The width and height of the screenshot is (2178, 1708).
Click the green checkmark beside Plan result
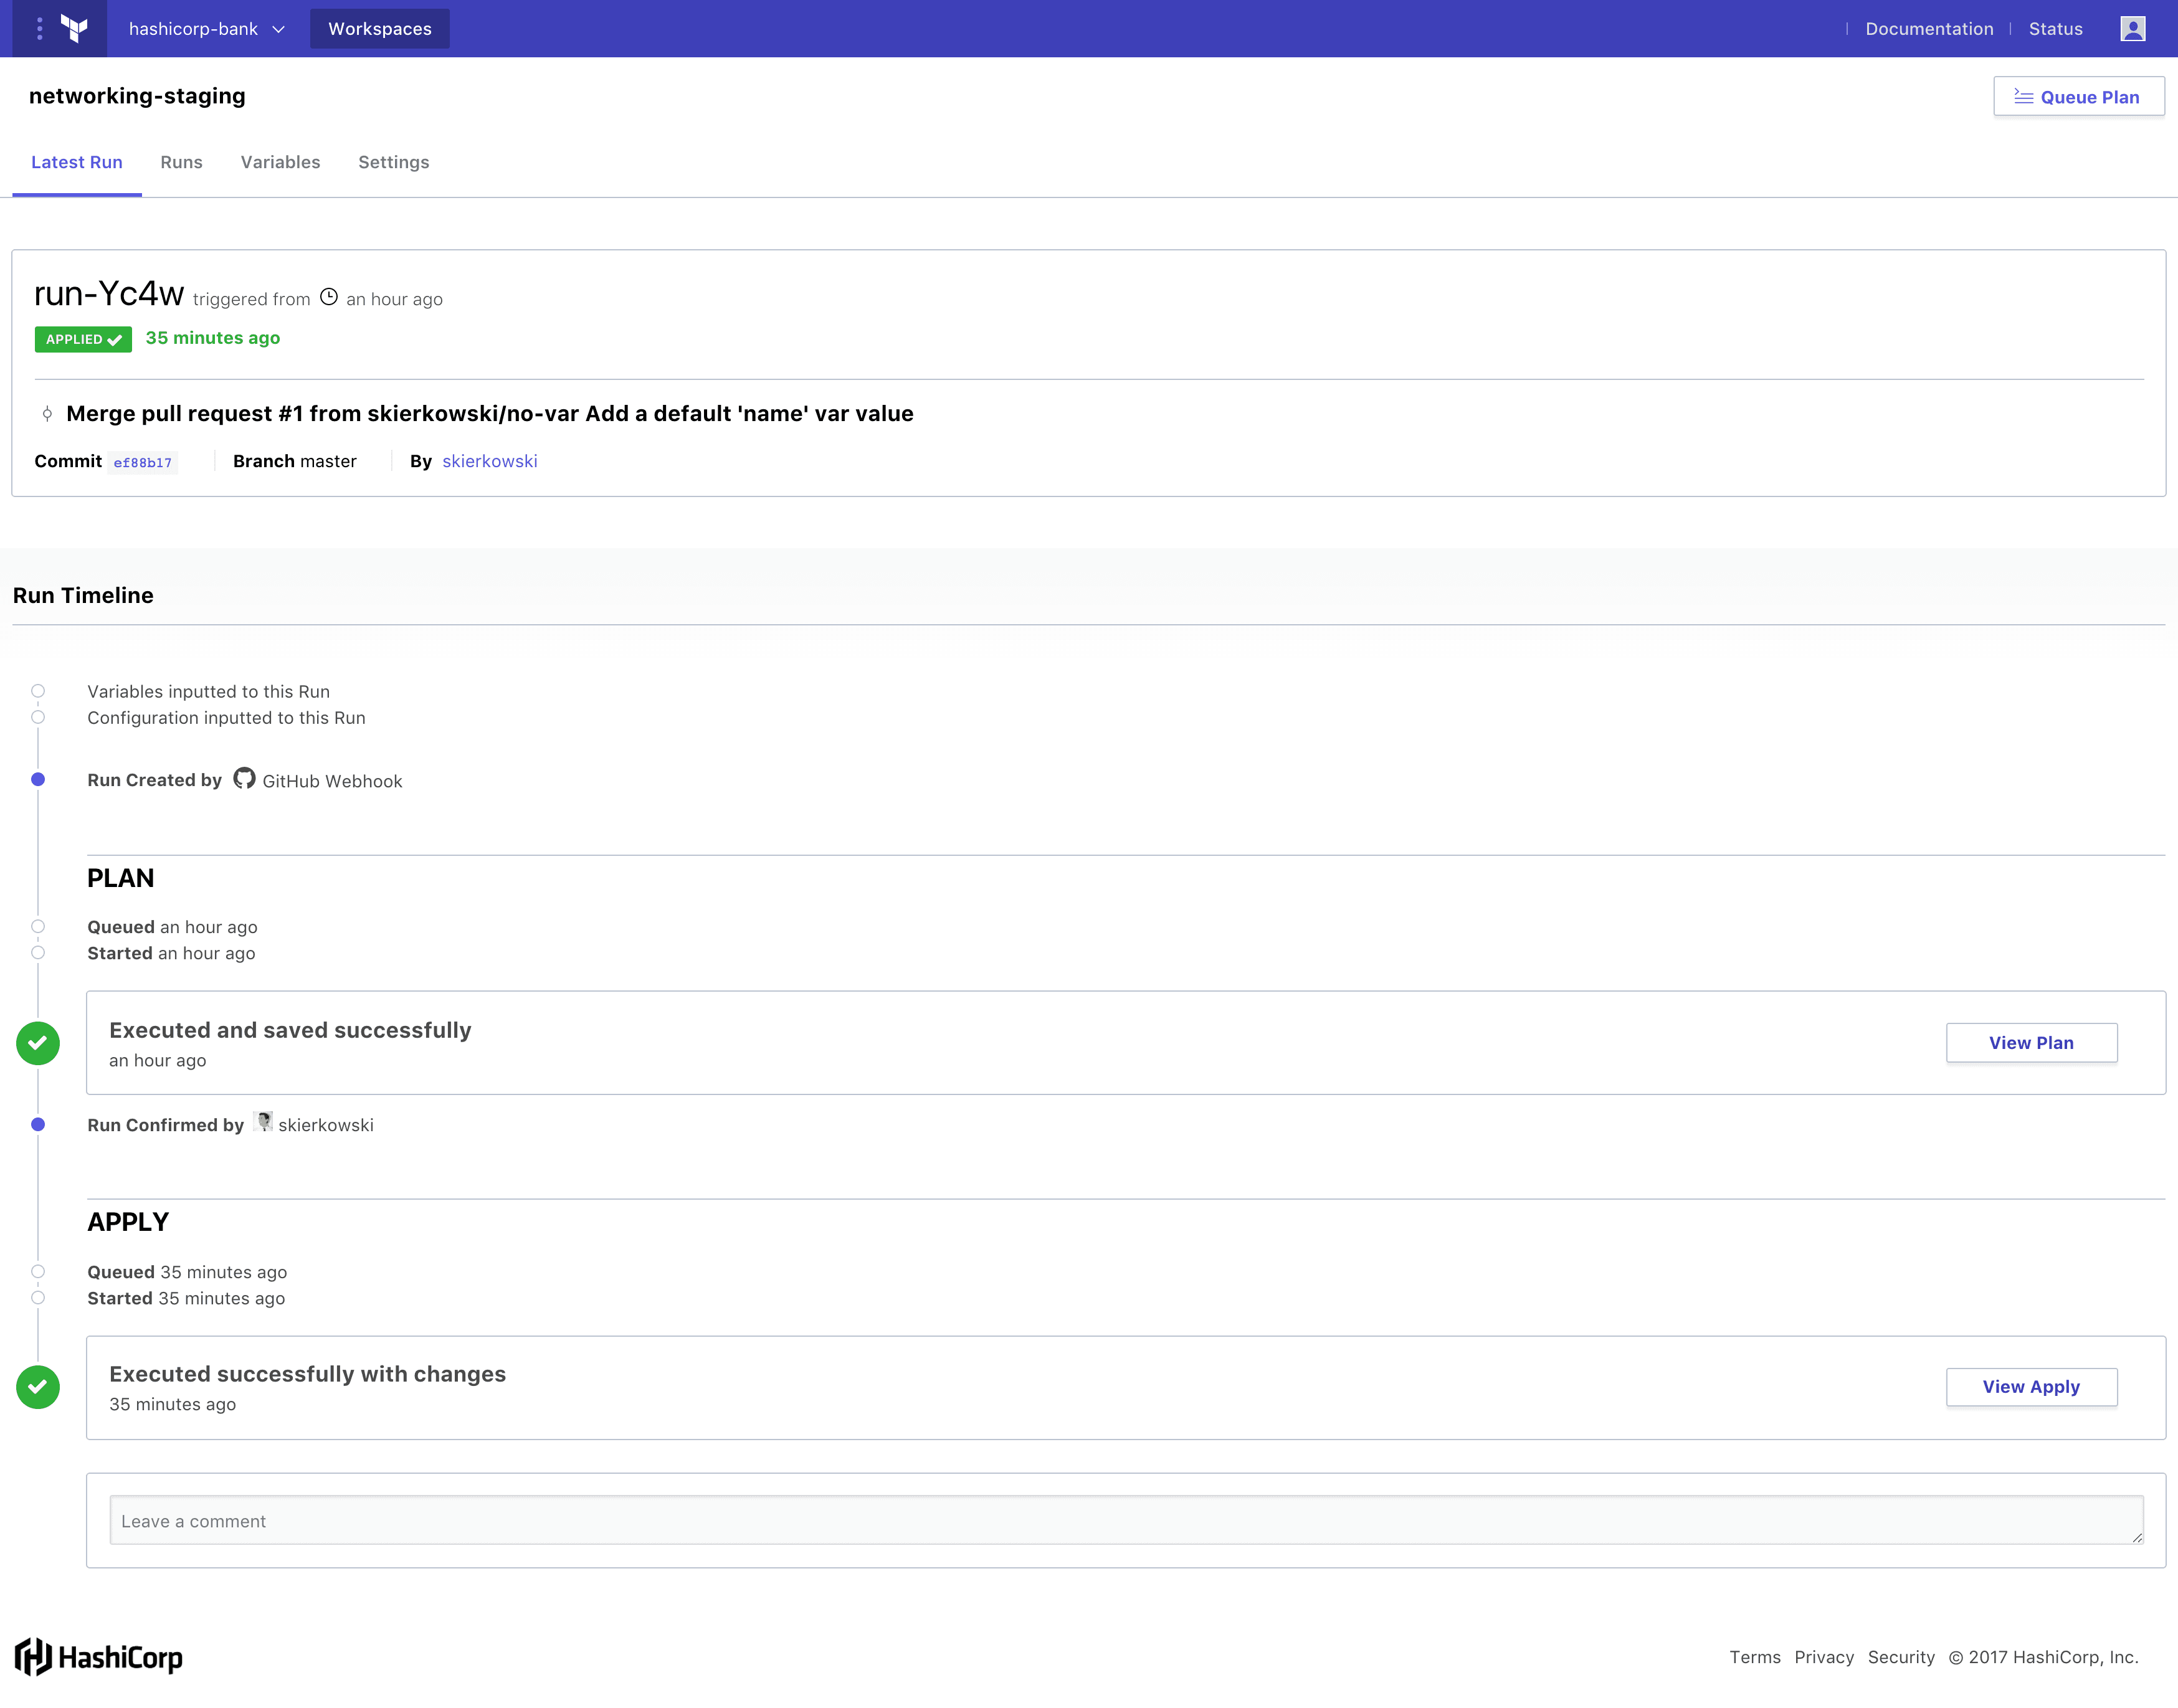(x=38, y=1042)
